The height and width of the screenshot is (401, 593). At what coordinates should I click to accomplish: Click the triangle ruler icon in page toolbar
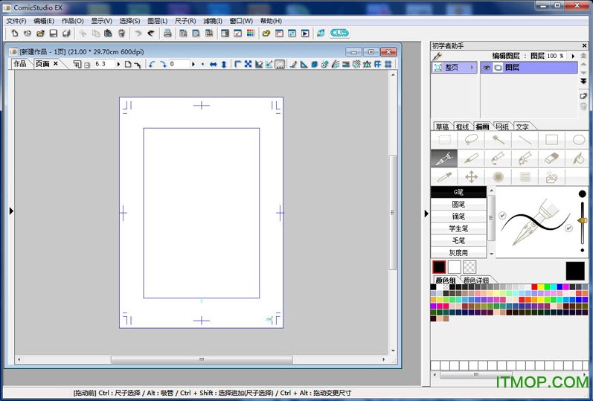click(304, 64)
